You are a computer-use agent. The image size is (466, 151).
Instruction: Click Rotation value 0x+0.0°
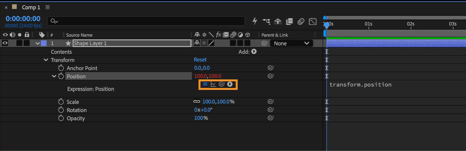(203, 110)
